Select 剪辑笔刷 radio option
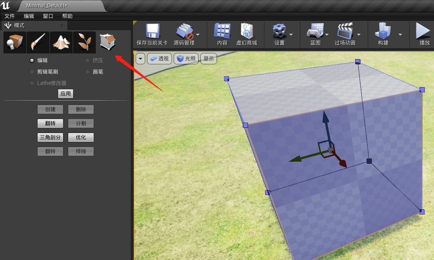 (x=44, y=72)
